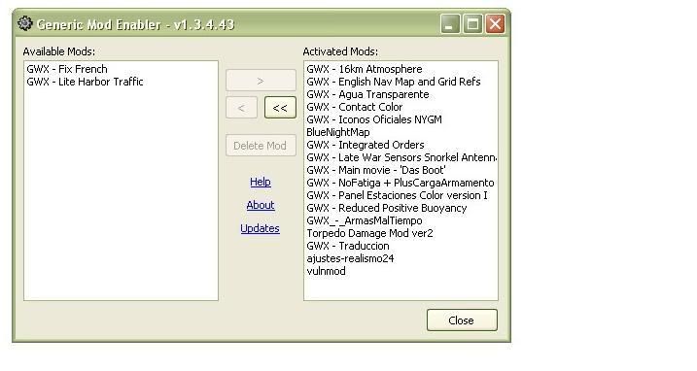Minimize the Generic Mod Enabler window

point(450,24)
